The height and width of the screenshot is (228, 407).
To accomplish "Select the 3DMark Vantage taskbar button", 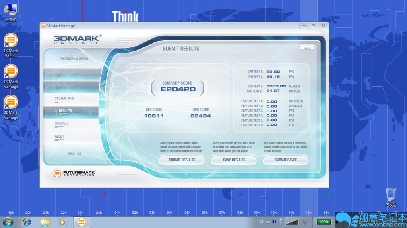I will click(82, 222).
